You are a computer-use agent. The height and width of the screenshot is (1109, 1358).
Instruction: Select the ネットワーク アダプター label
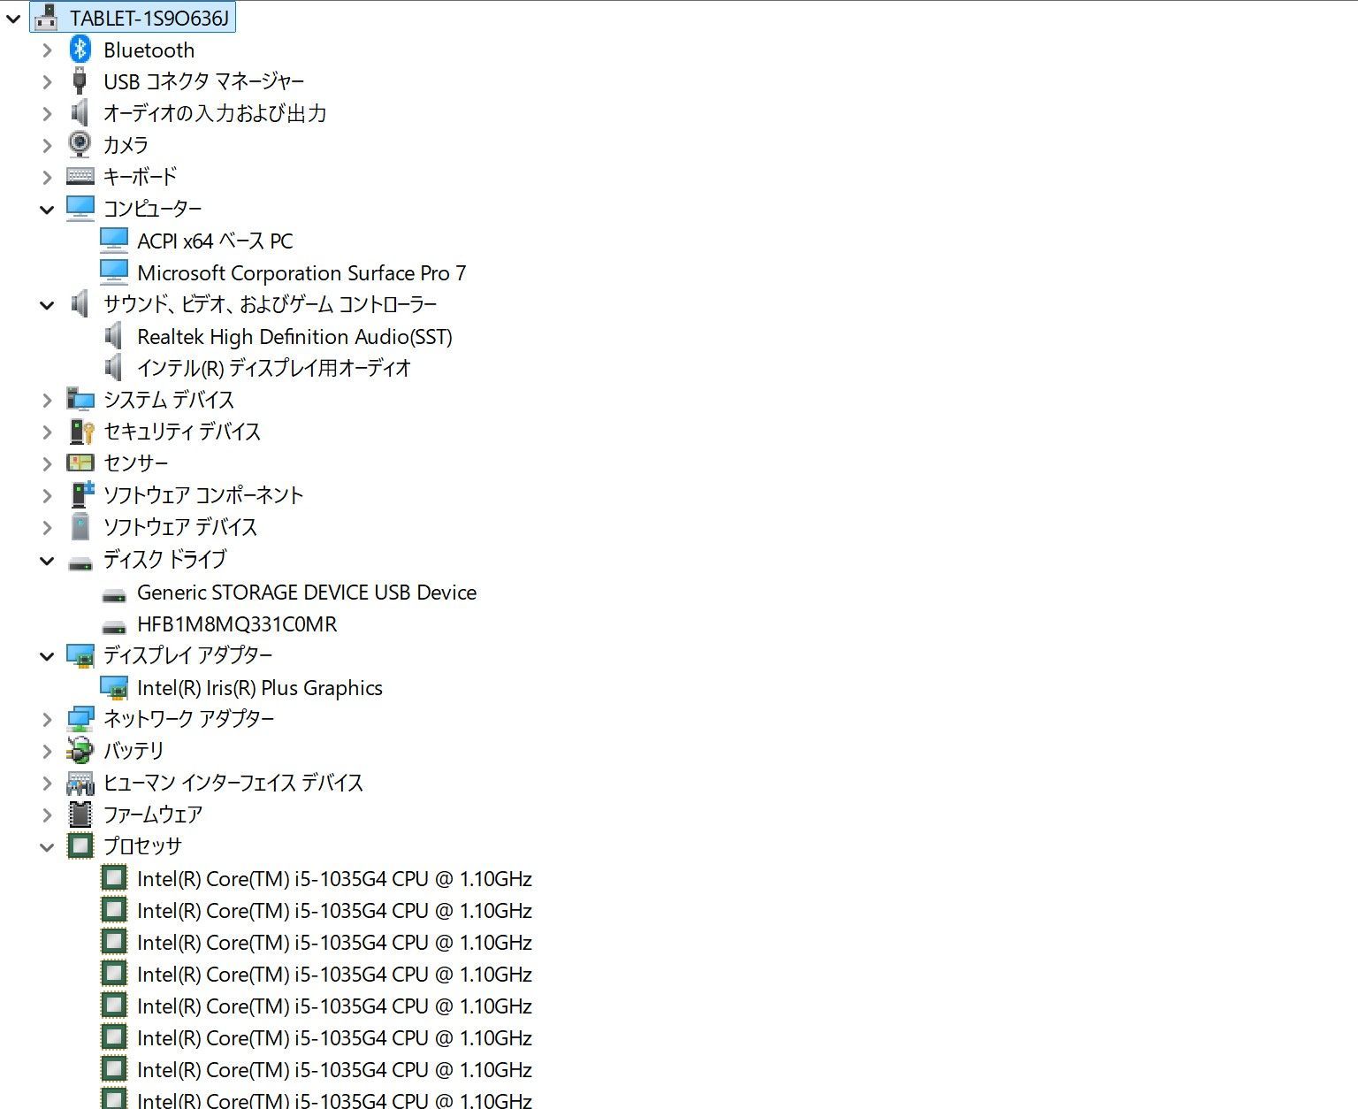189,718
